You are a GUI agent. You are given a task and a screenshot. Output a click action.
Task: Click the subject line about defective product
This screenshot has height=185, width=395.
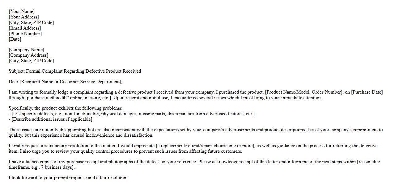pyautogui.click(x=75, y=71)
